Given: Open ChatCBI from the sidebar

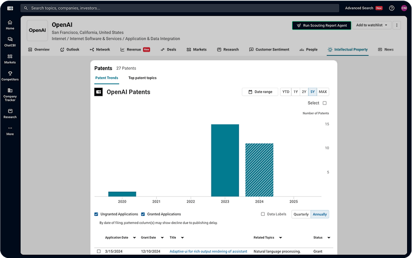Looking at the screenshot, I should (10, 41).
